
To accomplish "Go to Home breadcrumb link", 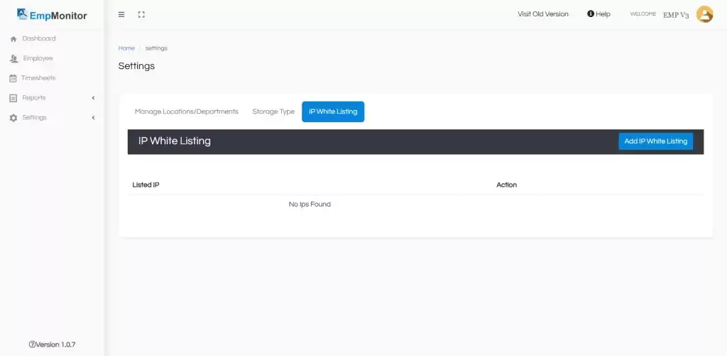I will (x=126, y=48).
